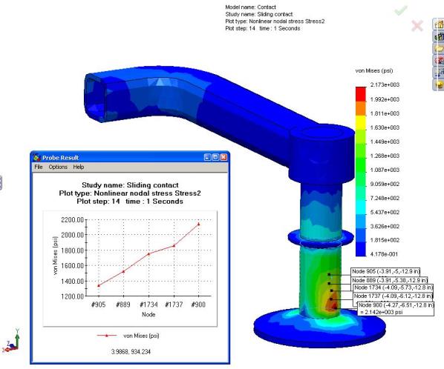The image size is (444, 369).
Task: Click the 2.173e+003 legend maximum value
Action: click(x=385, y=84)
